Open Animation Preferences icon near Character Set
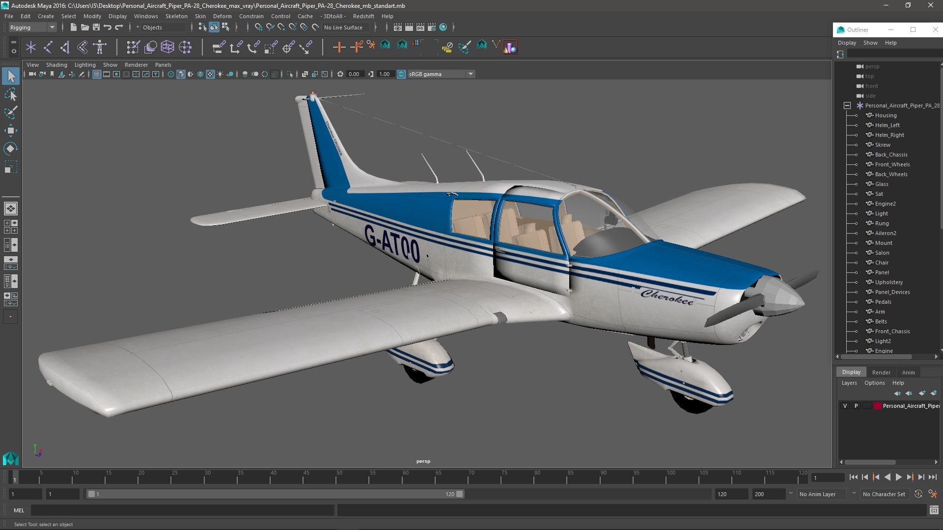 933,494
